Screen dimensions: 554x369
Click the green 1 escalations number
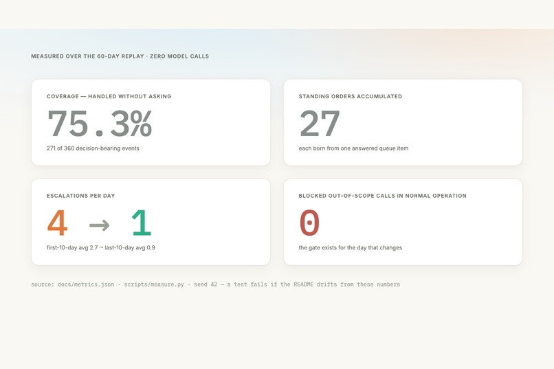[x=142, y=223]
